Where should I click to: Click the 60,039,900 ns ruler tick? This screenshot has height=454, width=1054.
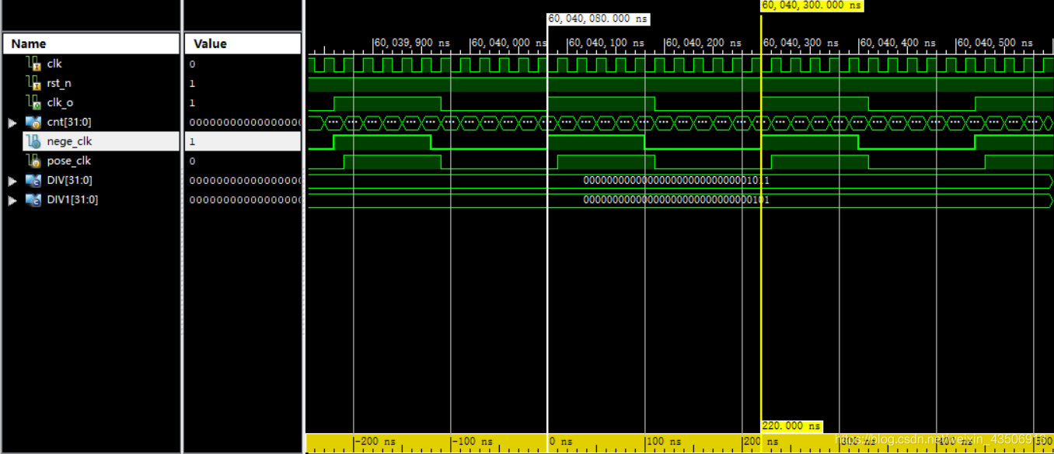click(412, 43)
